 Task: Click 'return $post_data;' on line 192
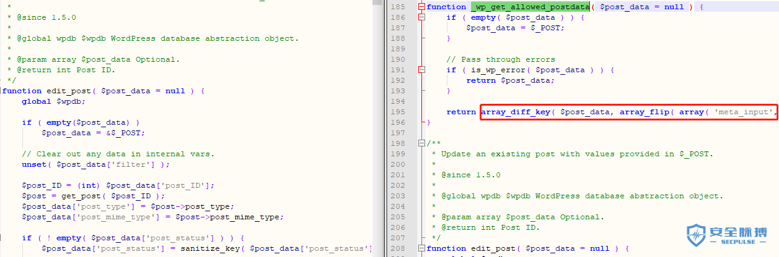[510, 80]
